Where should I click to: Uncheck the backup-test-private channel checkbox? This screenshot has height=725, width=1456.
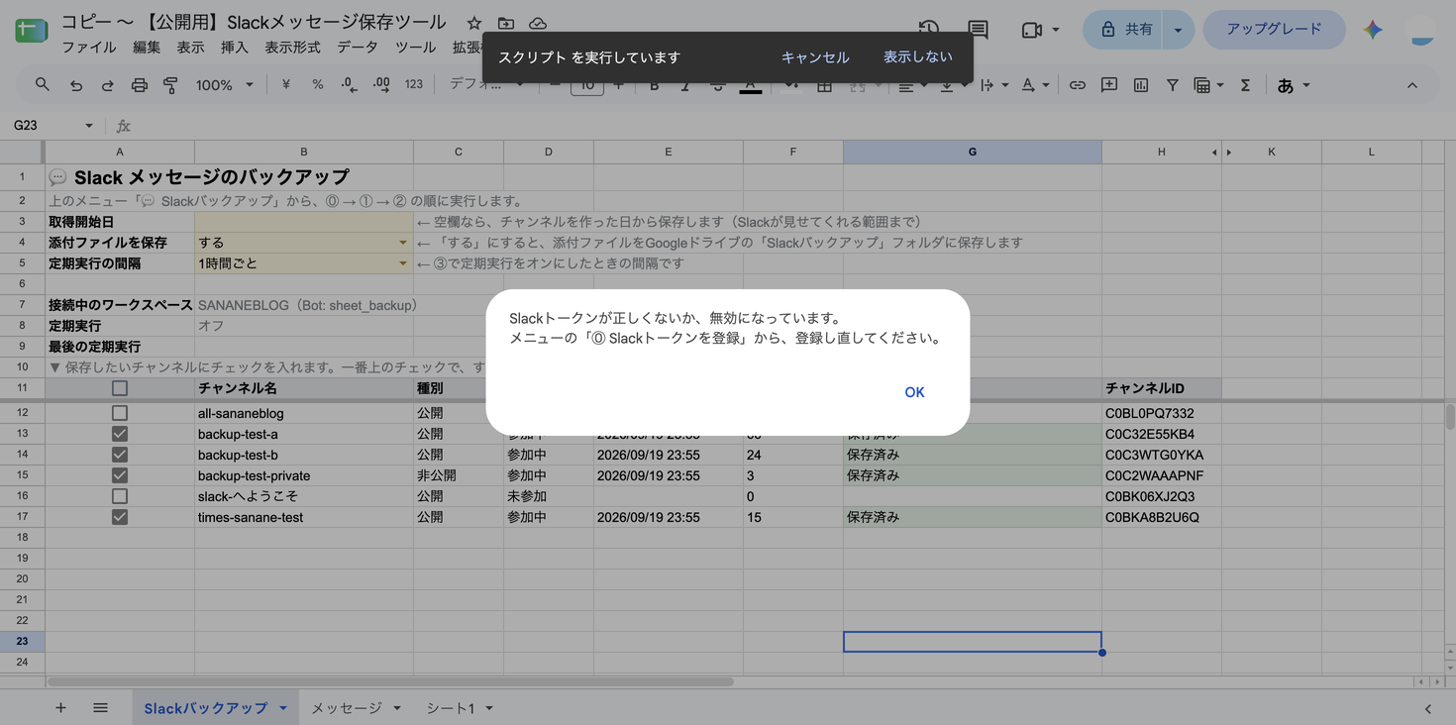(120, 475)
